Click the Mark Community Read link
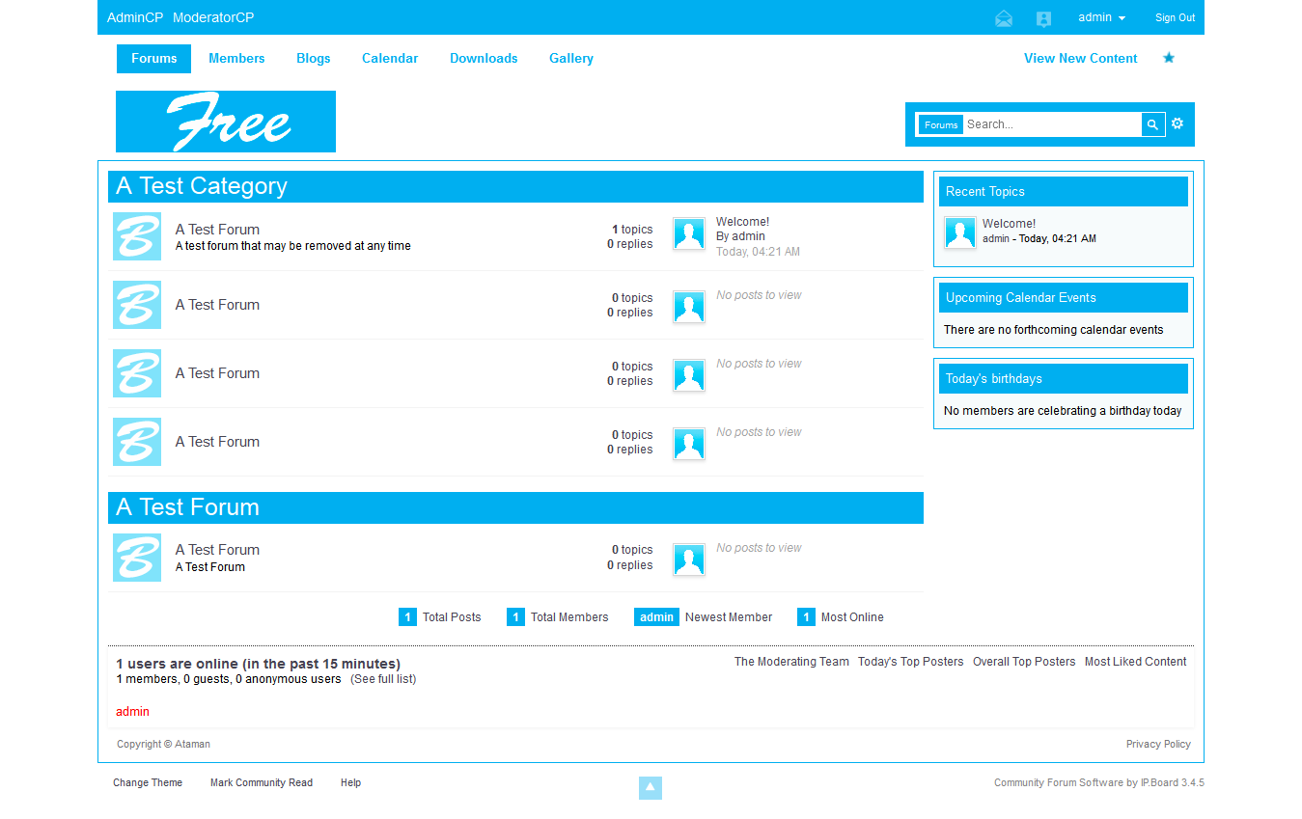Viewport: 1302px width, 819px height. click(262, 783)
